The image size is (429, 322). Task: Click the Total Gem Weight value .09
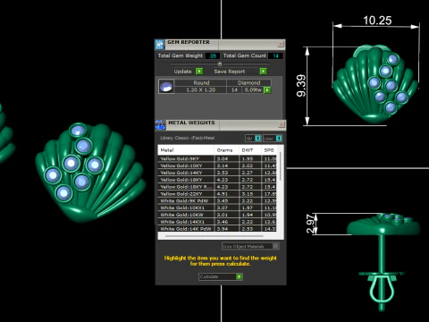tap(213, 55)
